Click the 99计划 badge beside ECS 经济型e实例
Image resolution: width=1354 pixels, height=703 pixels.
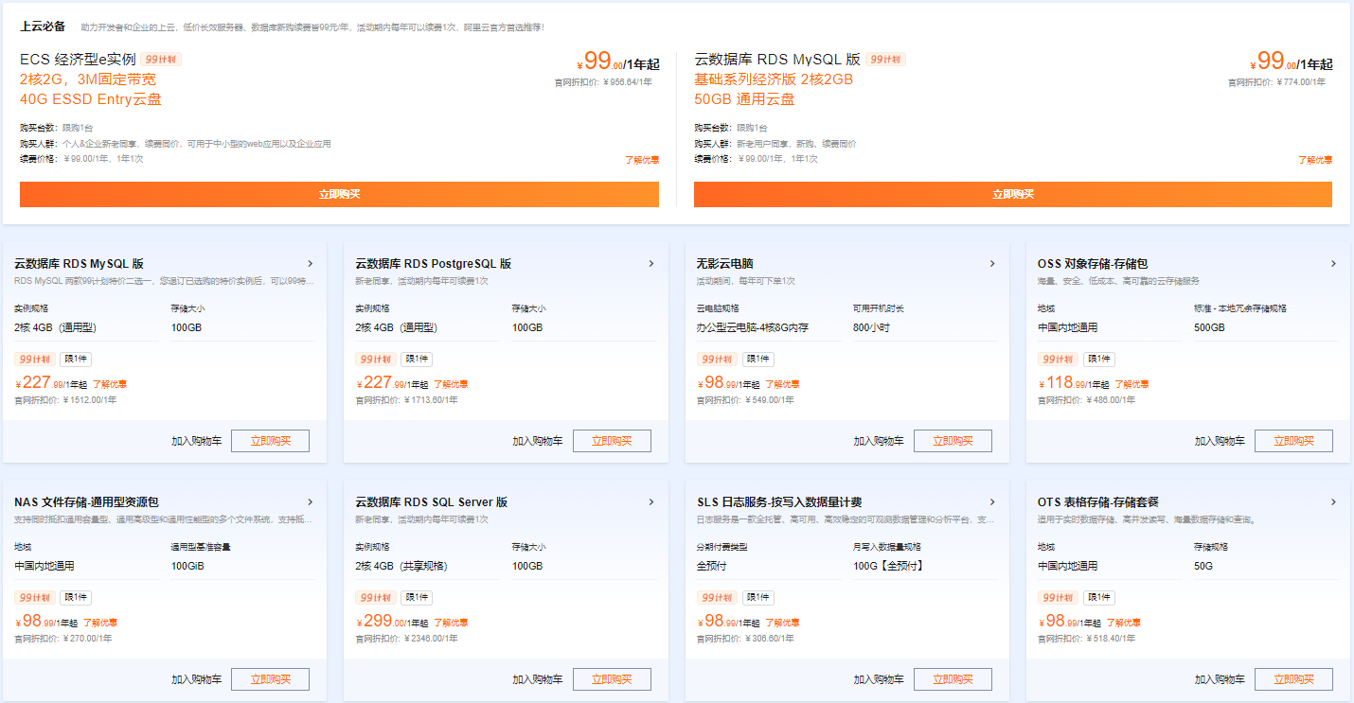pos(162,59)
